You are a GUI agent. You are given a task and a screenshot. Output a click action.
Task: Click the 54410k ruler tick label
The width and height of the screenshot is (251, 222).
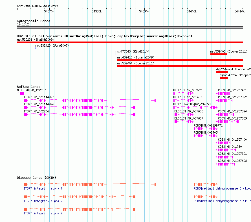click(x=239, y=11)
